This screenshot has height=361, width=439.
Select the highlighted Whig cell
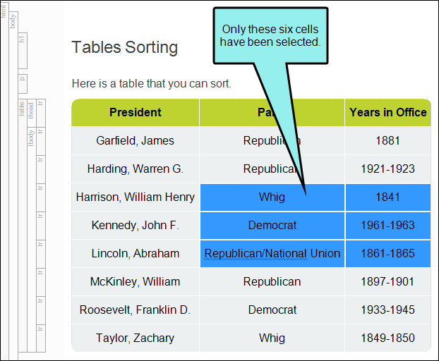point(272,197)
